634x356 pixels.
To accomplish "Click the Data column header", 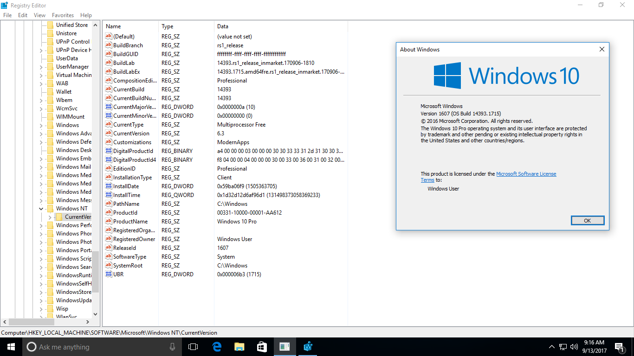I will (x=280, y=26).
